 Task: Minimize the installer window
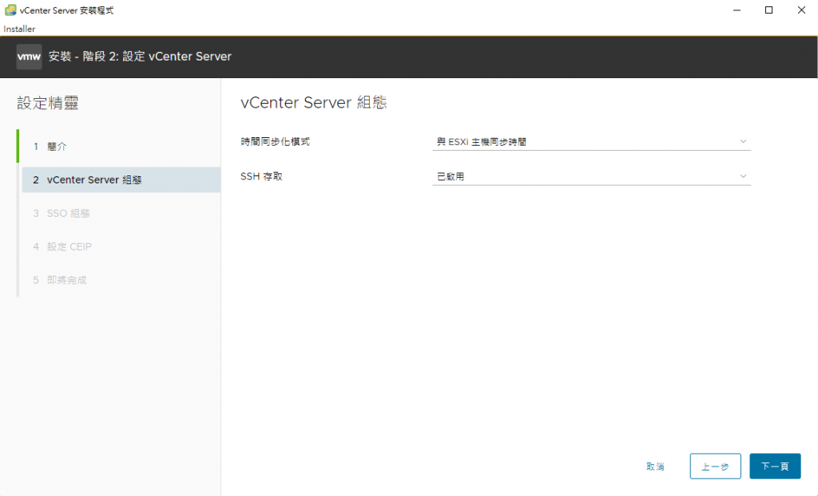[x=737, y=10]
